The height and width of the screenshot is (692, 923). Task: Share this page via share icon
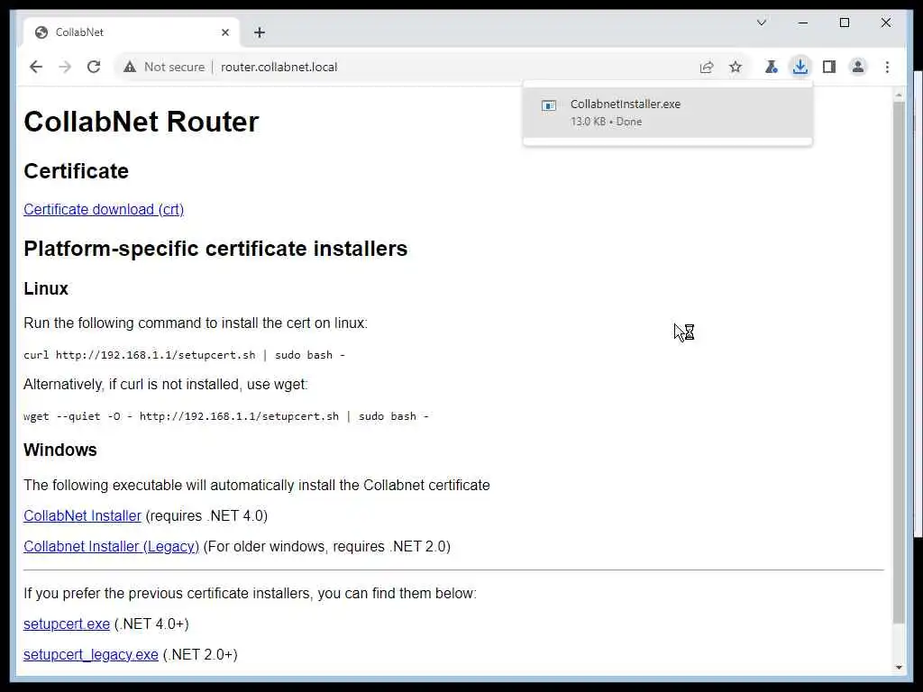[x=707, y=67]
